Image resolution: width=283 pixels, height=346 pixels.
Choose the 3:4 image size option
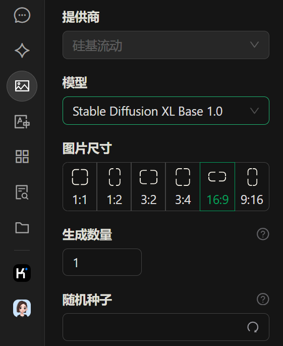tap(183, 187)
